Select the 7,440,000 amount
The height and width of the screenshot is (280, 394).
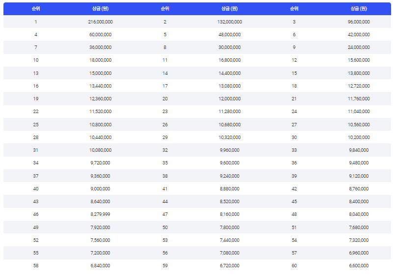click(x=230, y=240)
